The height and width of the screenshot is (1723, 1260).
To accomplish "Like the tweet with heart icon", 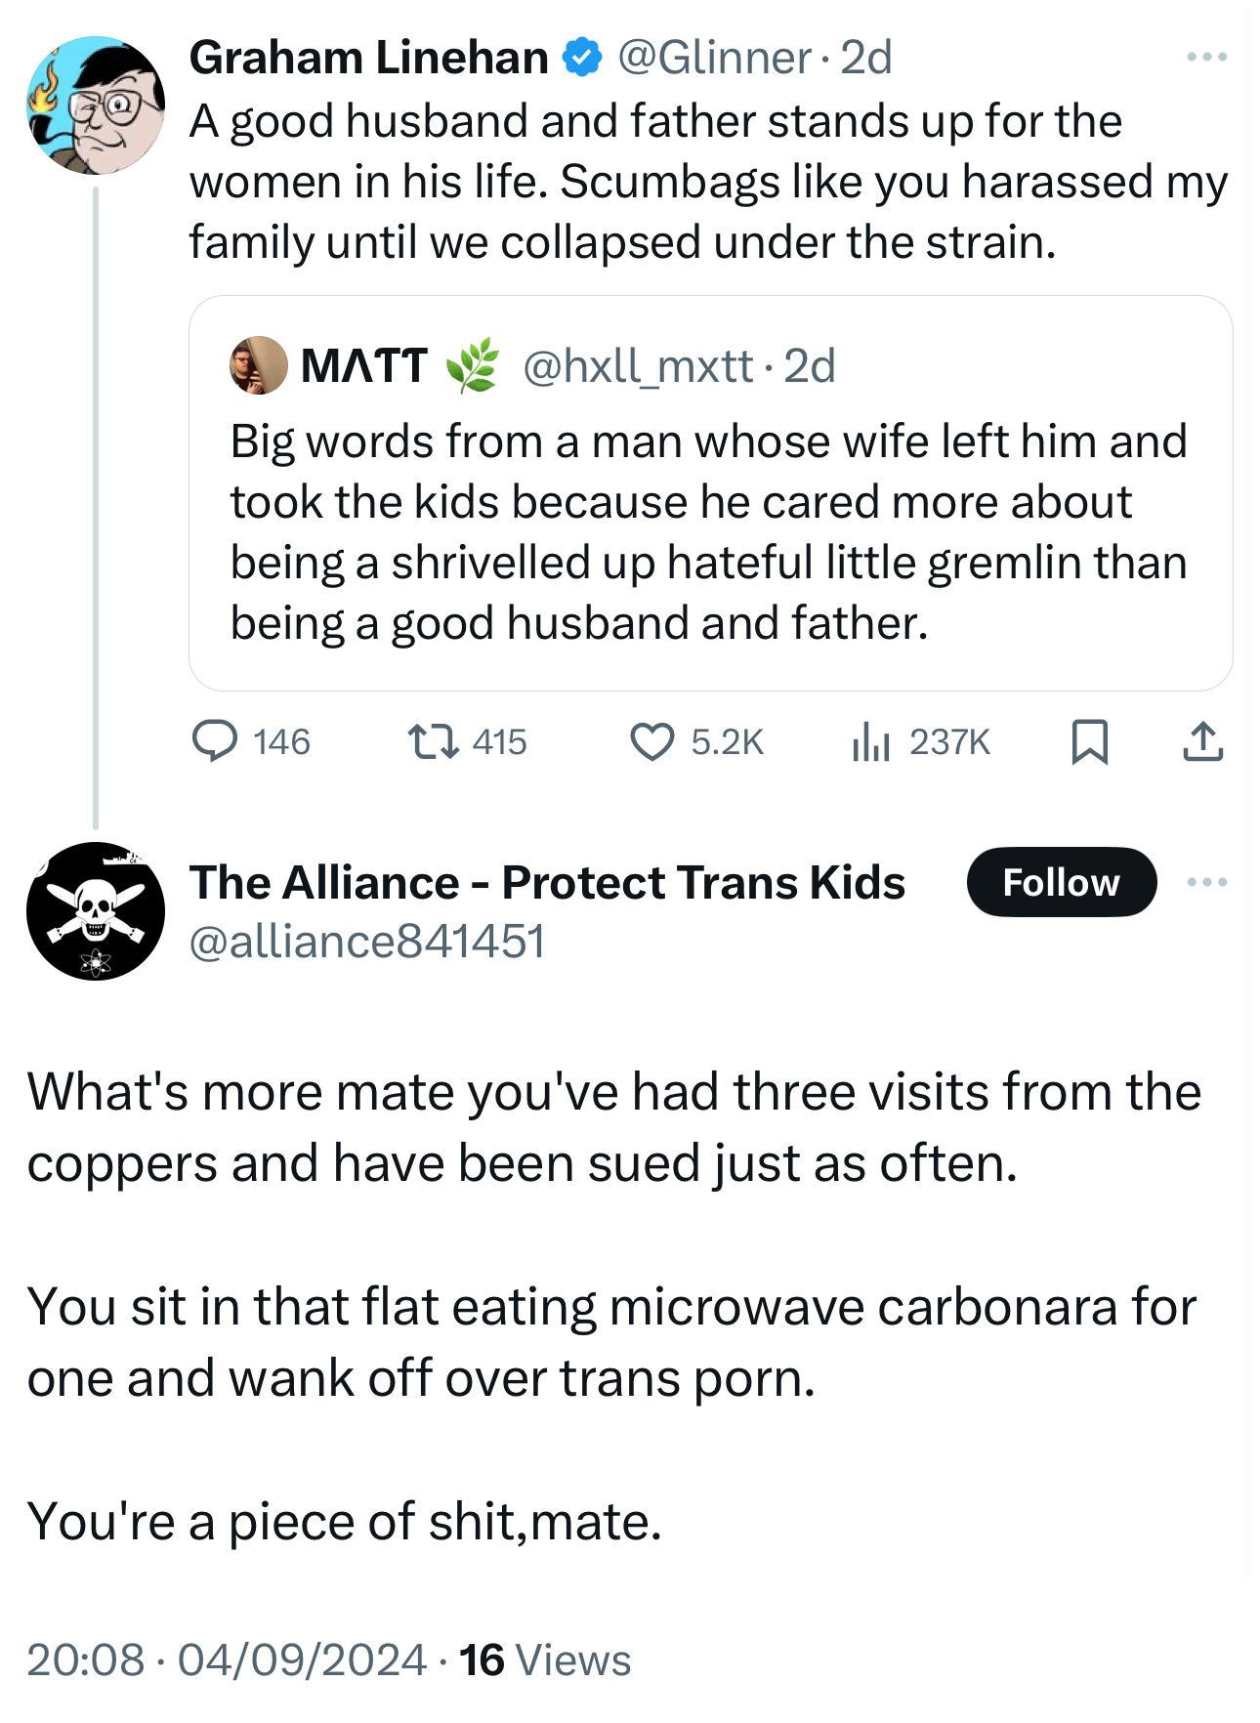I will (651, 741).
